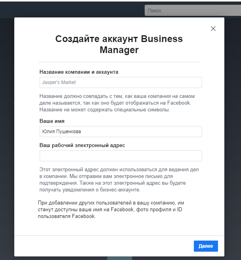Click the hint text starting Название должно совпадать
The height and width of the screenshot is (260, 241).
click(117, 103)
